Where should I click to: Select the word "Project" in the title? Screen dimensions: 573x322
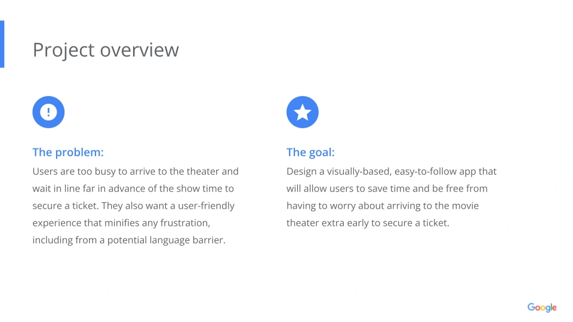(x=64, y=50)
